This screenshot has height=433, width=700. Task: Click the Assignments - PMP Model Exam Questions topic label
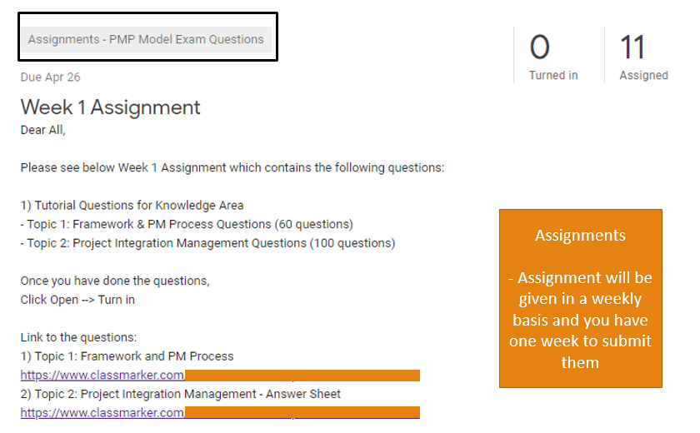pyautogui.click(x=146, y=39)
